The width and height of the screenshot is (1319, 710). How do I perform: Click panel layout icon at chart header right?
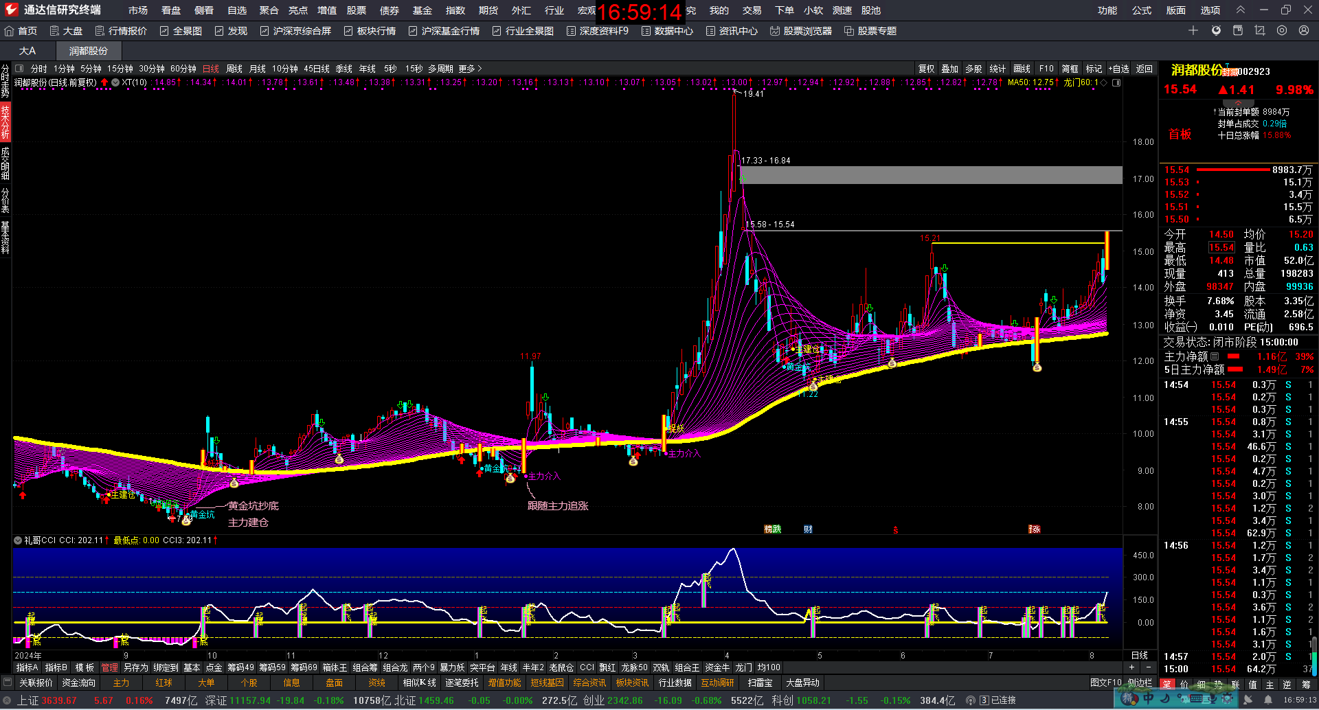1117,82
